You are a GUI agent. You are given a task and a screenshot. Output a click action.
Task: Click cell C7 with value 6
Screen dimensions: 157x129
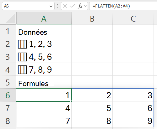pos(133,108)
